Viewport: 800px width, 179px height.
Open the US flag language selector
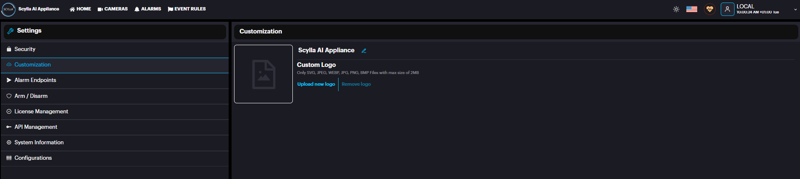691,9
